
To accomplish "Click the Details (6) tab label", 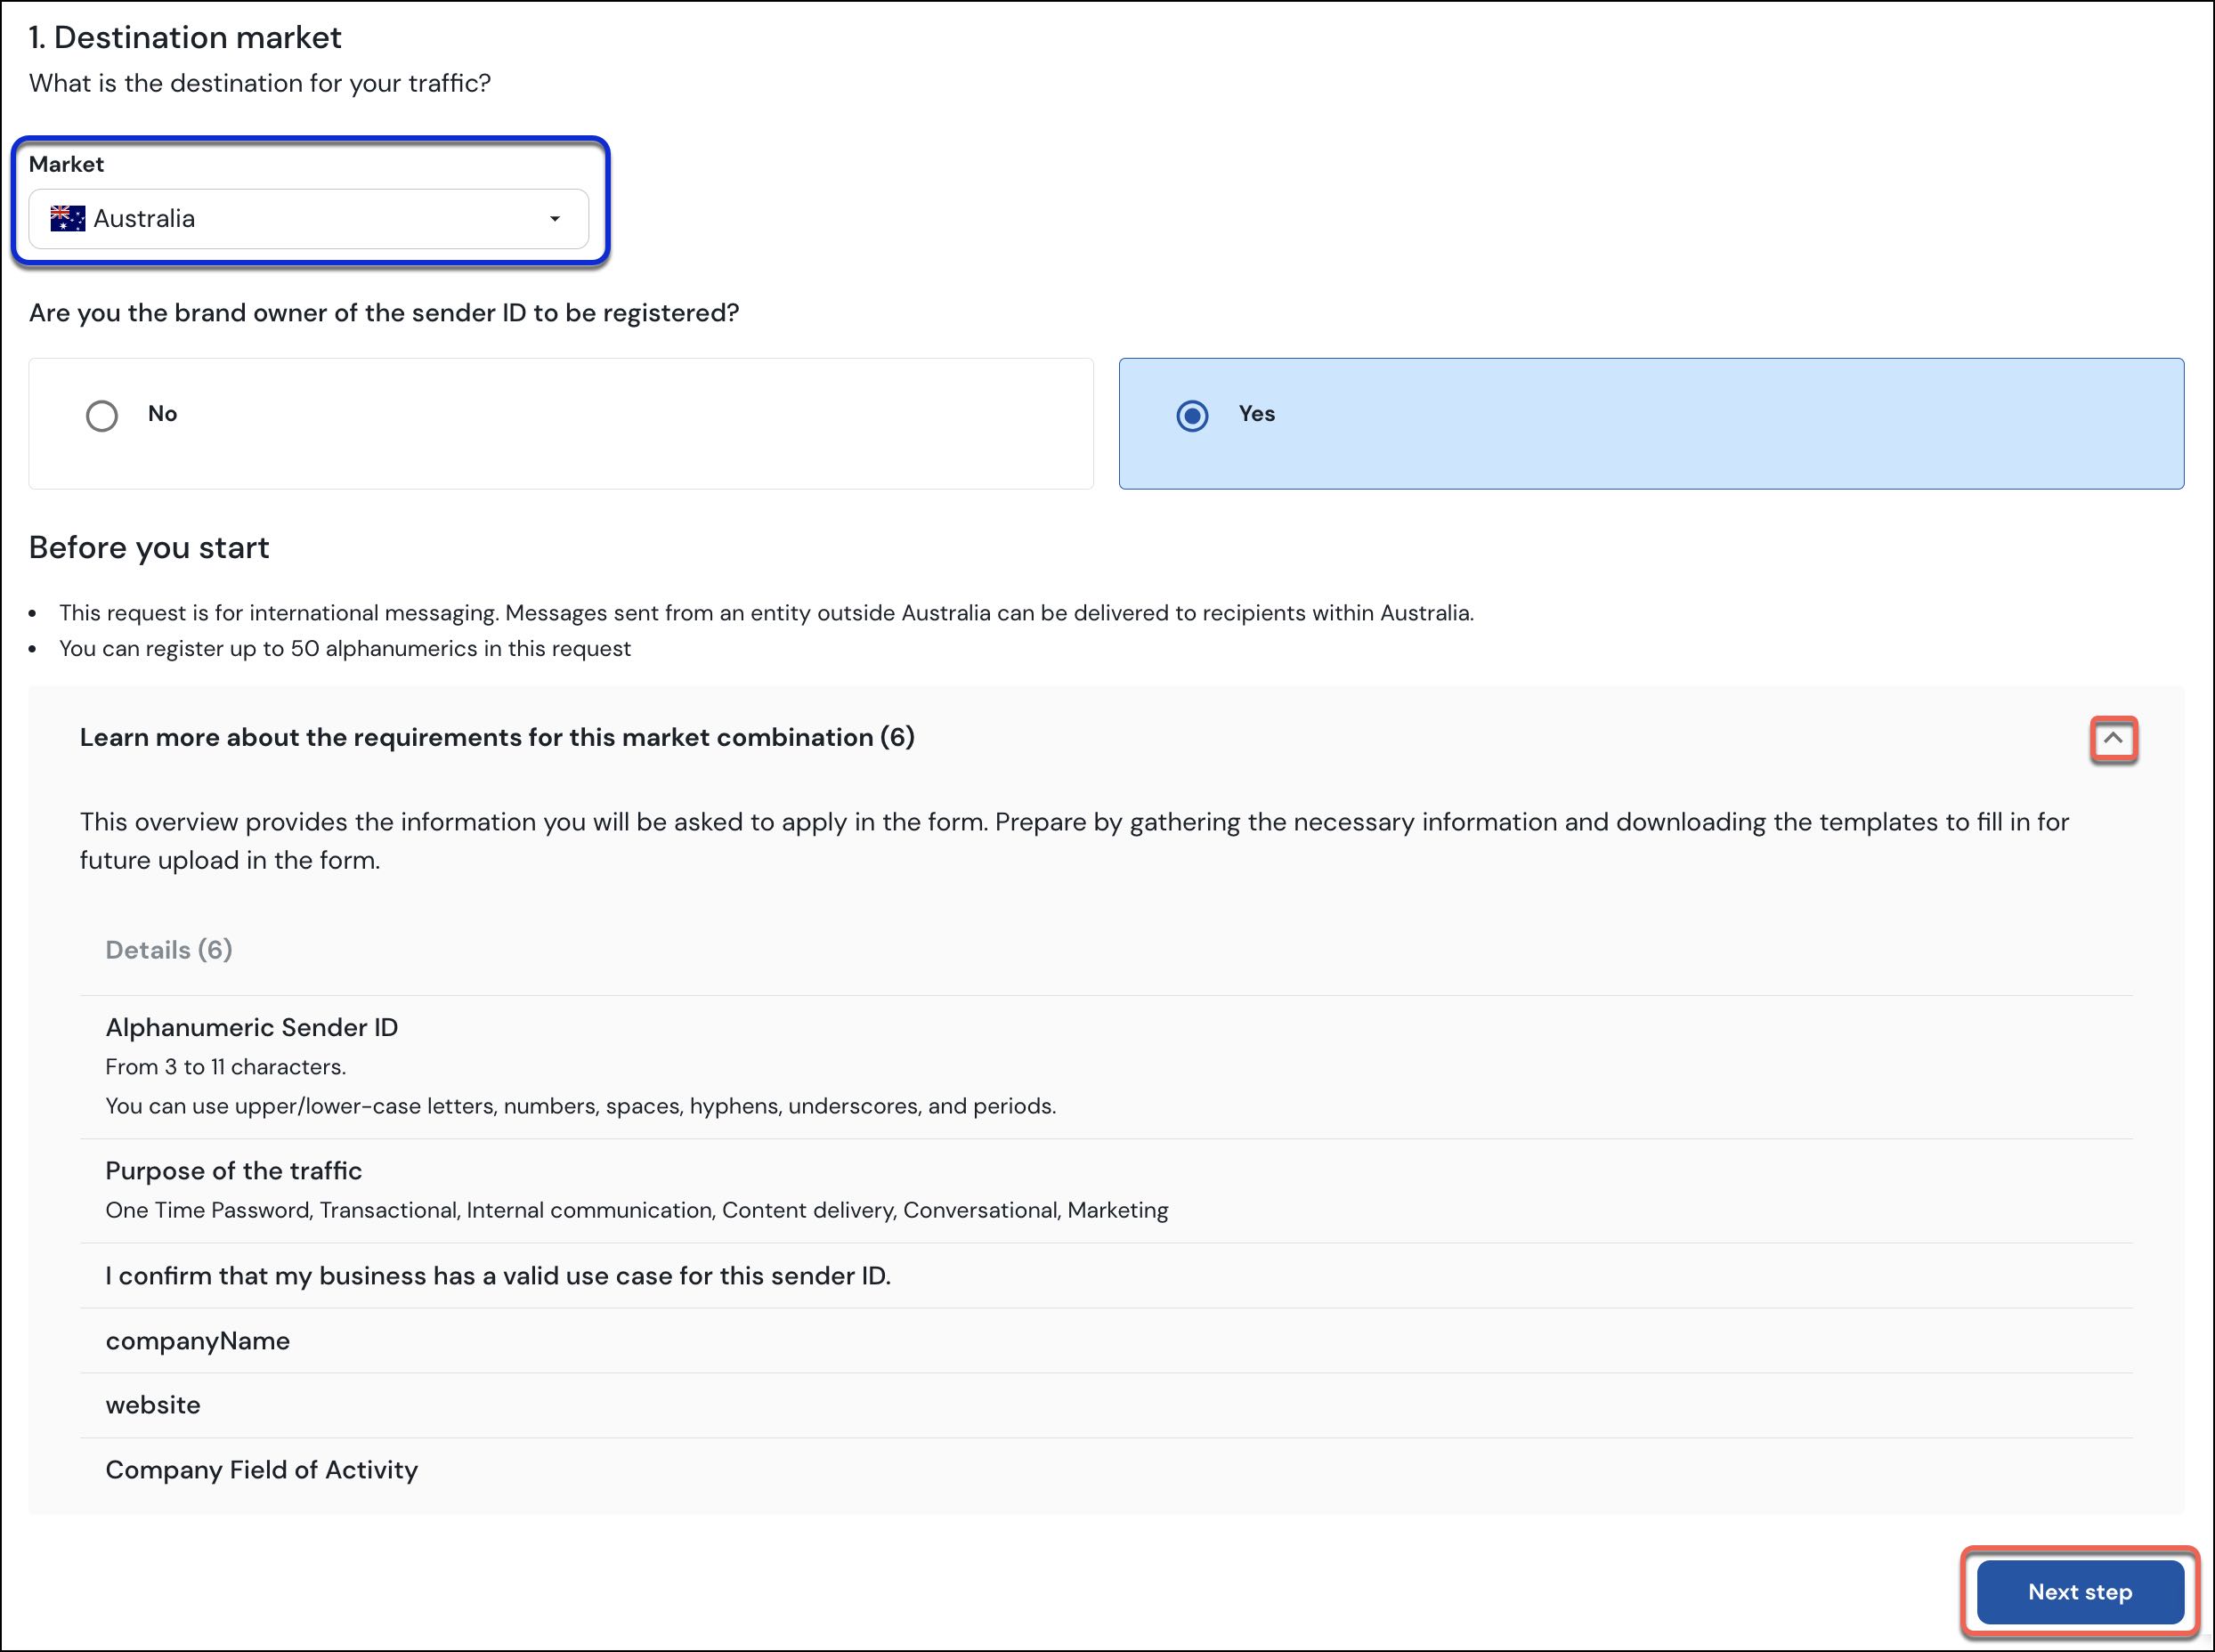I will coord(169,949).
